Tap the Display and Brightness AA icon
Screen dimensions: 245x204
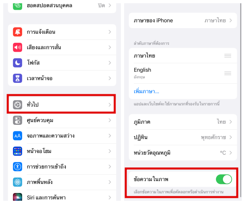tap(18, 135)
